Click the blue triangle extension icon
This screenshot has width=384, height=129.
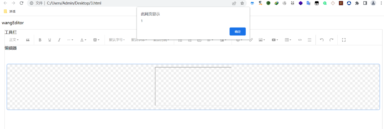click(349, 3)
